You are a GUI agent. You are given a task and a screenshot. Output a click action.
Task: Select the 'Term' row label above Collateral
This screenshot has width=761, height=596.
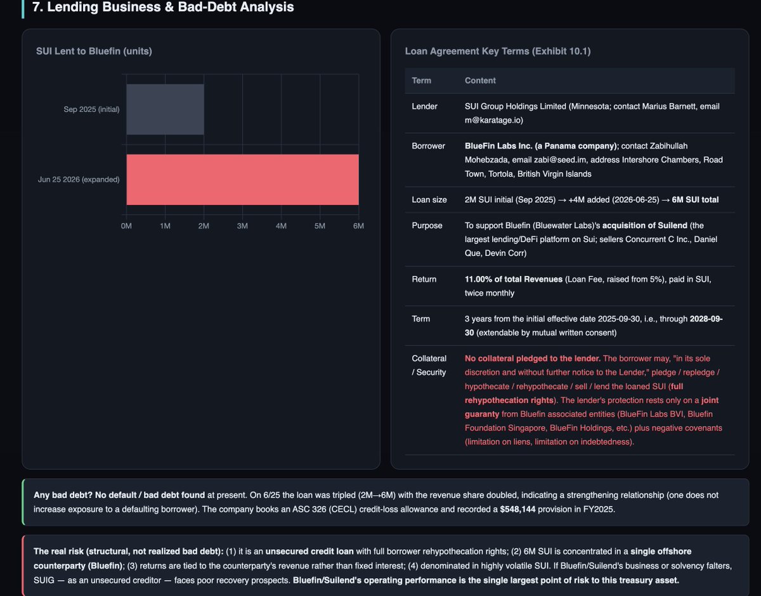[421, 319]
